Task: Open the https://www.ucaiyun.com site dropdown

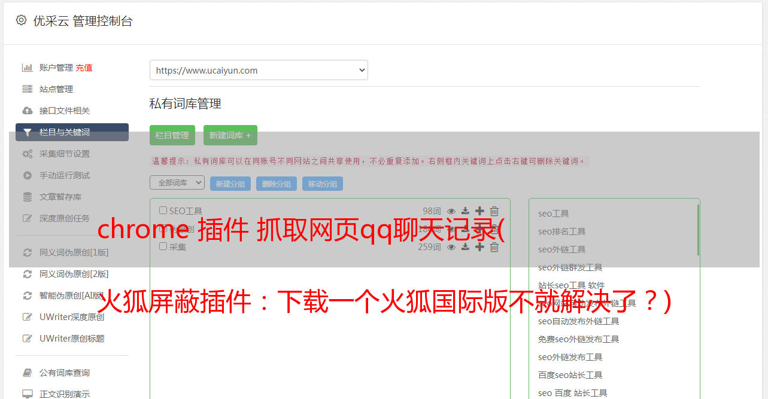Action: click(x=259, y=70)
